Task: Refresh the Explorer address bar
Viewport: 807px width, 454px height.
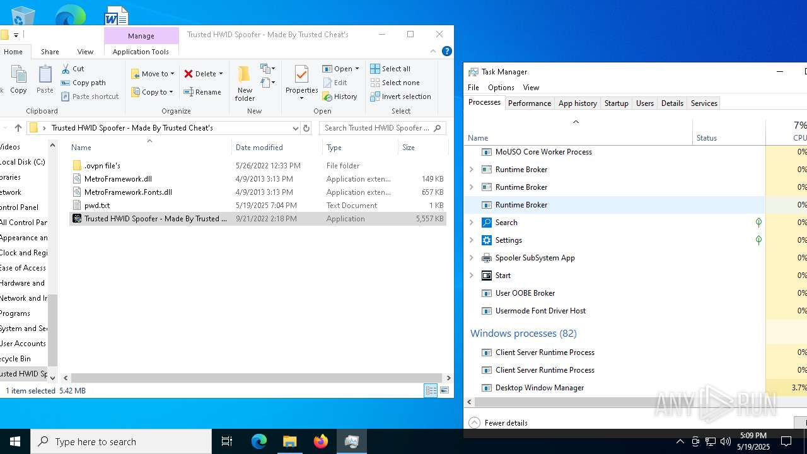Action: tap(306, 128)
